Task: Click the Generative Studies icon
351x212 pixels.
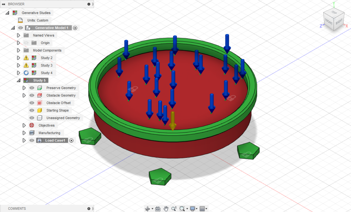Action: 15,13
